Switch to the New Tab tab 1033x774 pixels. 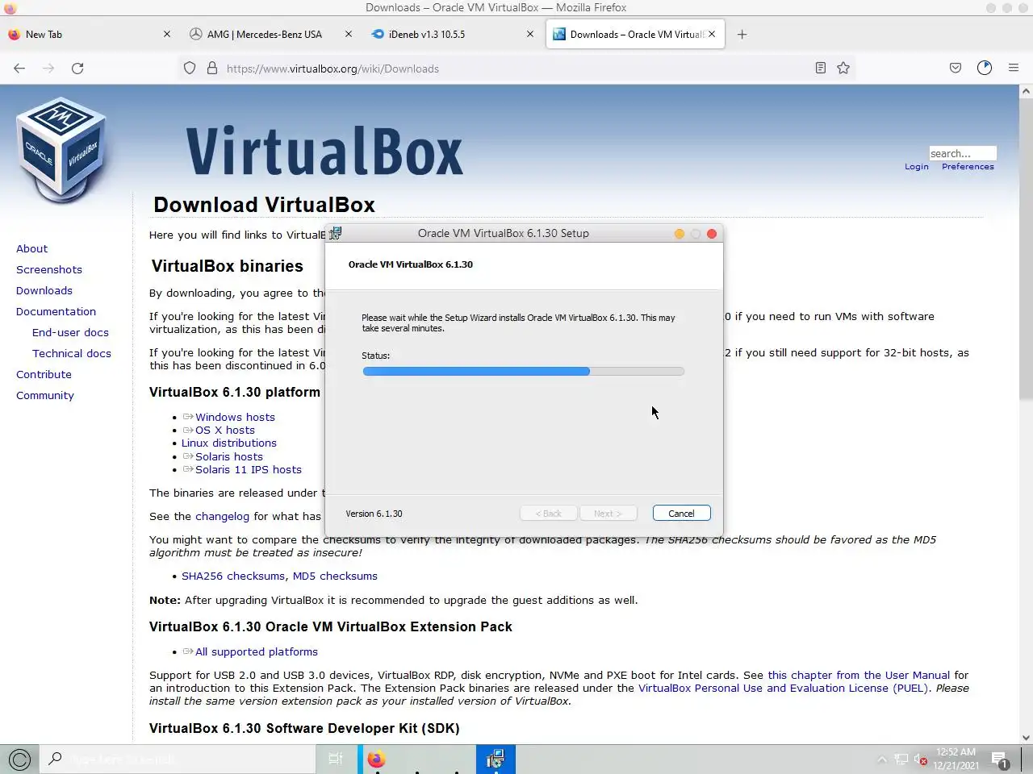tap(89, 35)
